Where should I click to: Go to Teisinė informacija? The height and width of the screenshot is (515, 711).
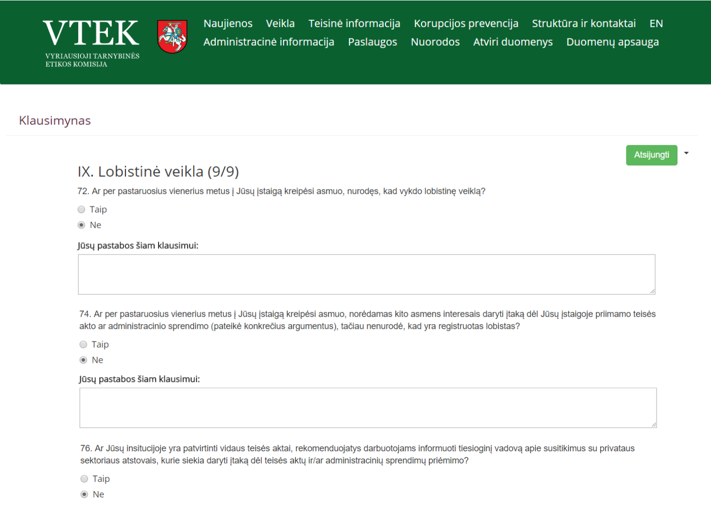(x=354, y=23)
